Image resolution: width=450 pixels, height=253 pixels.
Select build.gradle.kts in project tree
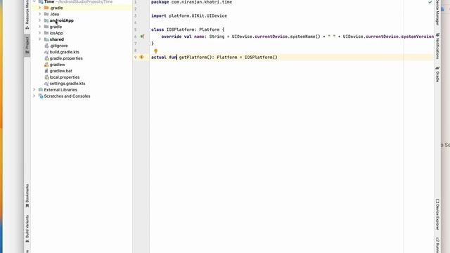64,52
